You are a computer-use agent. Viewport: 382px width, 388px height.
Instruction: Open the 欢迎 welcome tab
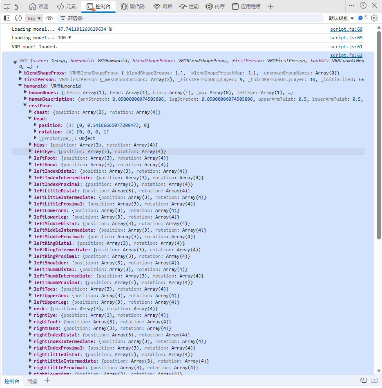[x=39, y=7]
